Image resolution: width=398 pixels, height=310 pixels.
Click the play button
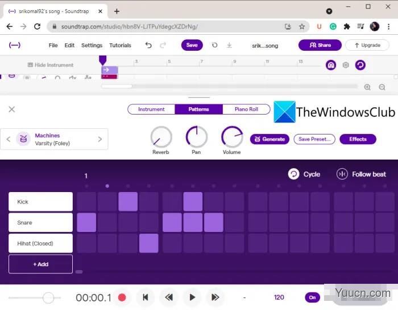click(x=192, y=297)
